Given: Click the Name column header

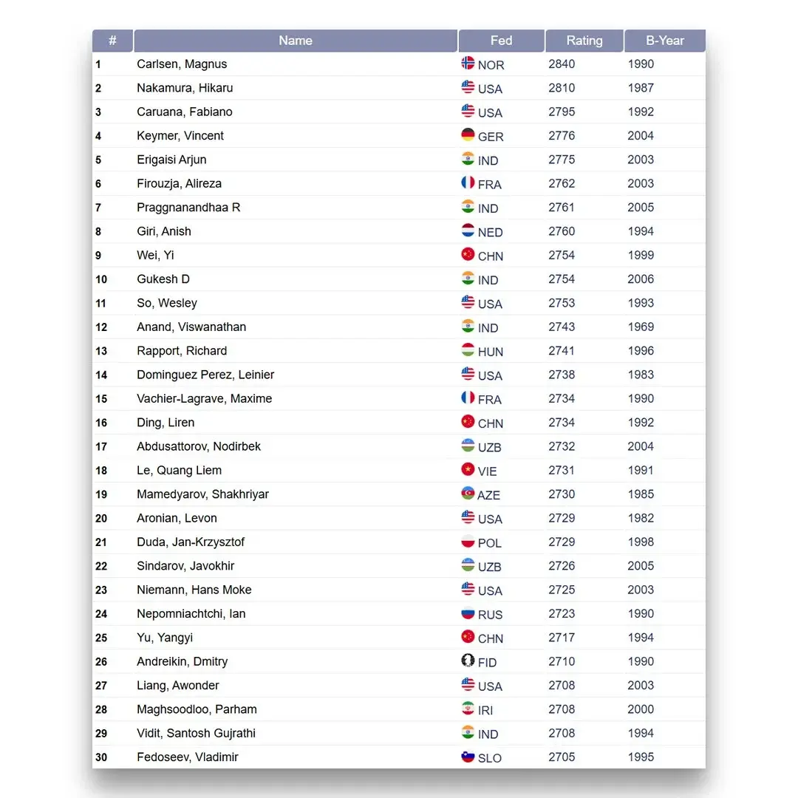Looking at the screenshot, I should pyautogui.click(x=296, y=41).
